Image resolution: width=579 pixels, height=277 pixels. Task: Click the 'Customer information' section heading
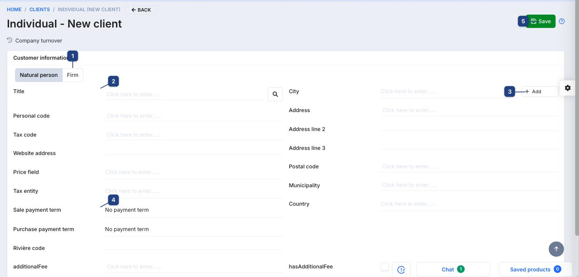(41, 58)
